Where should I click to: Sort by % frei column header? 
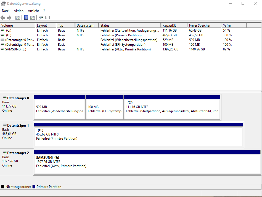click(234, 25)
